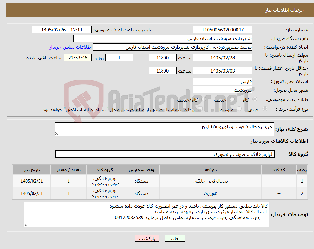The width and height of the screenshot is (314, 249).
Task: Click general description textarea خرید یخچال 5 فوت
Action: pos(164,129)
